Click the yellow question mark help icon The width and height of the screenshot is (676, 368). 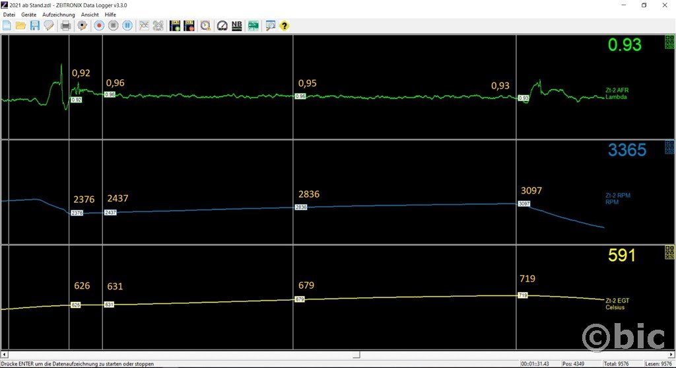point(284,26)
